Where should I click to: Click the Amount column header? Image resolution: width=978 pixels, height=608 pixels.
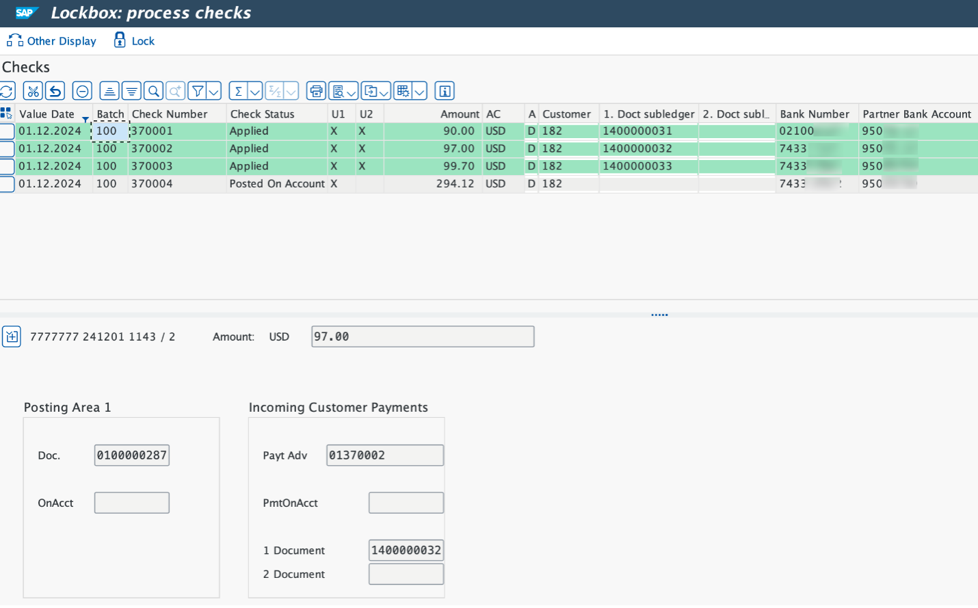[x=459, y=114]
